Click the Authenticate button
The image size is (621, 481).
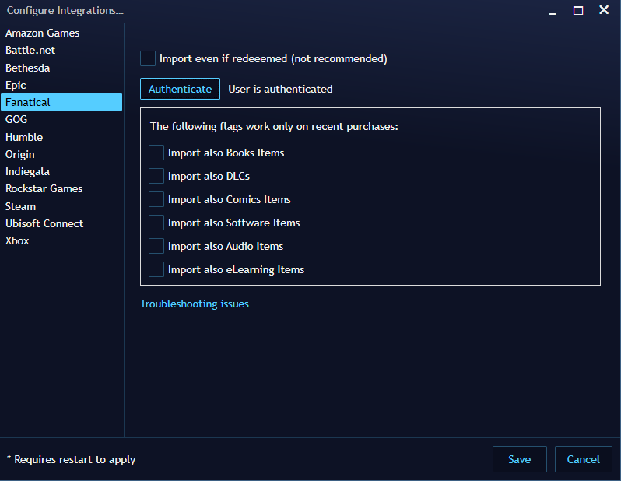181,89
